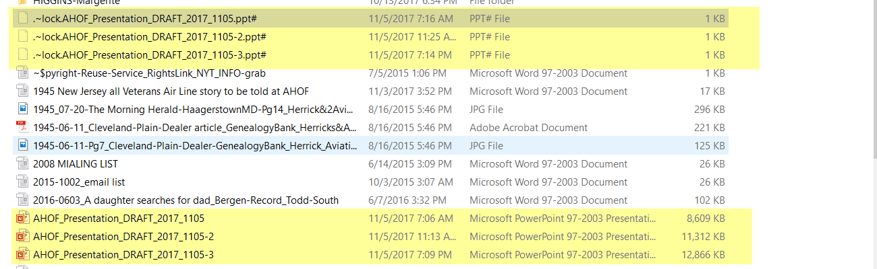Click Word icon beside 2008 MIALING LIST

(x=22, y=163)
